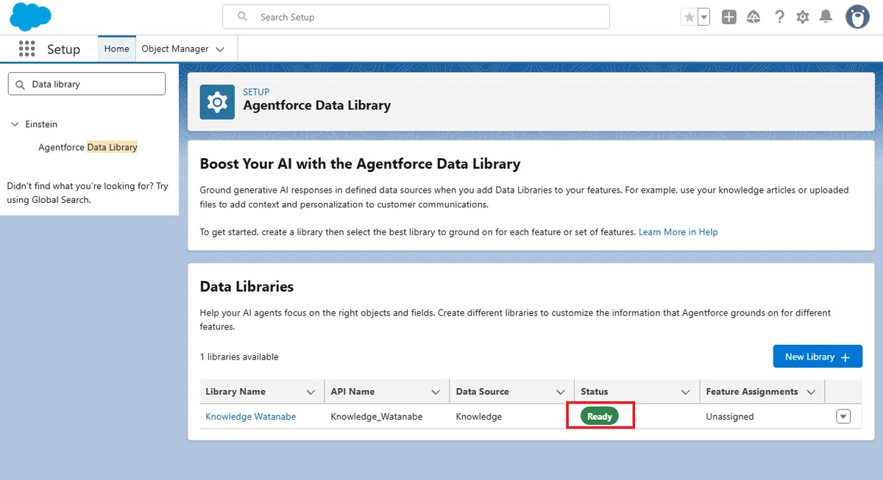The image size is (883, 480).
Task: Click the Quick Find magnifier icon
Action: click(x=19, y=84)
